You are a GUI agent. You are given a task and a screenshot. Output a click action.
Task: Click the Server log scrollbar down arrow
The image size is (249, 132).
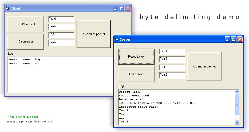pyautogui.click(x=237, y=122)
